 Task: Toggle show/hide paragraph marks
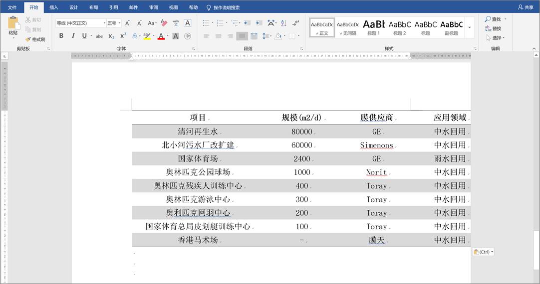point(296,23)
